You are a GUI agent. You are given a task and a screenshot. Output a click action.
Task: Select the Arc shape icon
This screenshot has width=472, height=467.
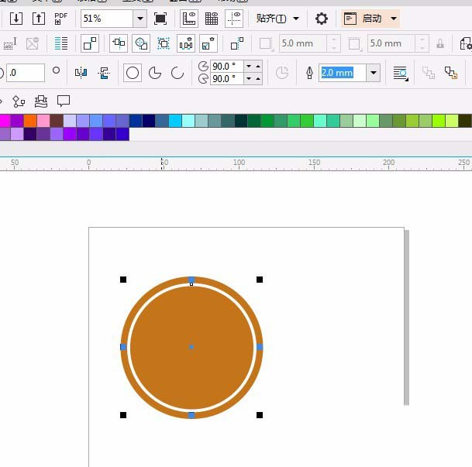click(177, 73)
